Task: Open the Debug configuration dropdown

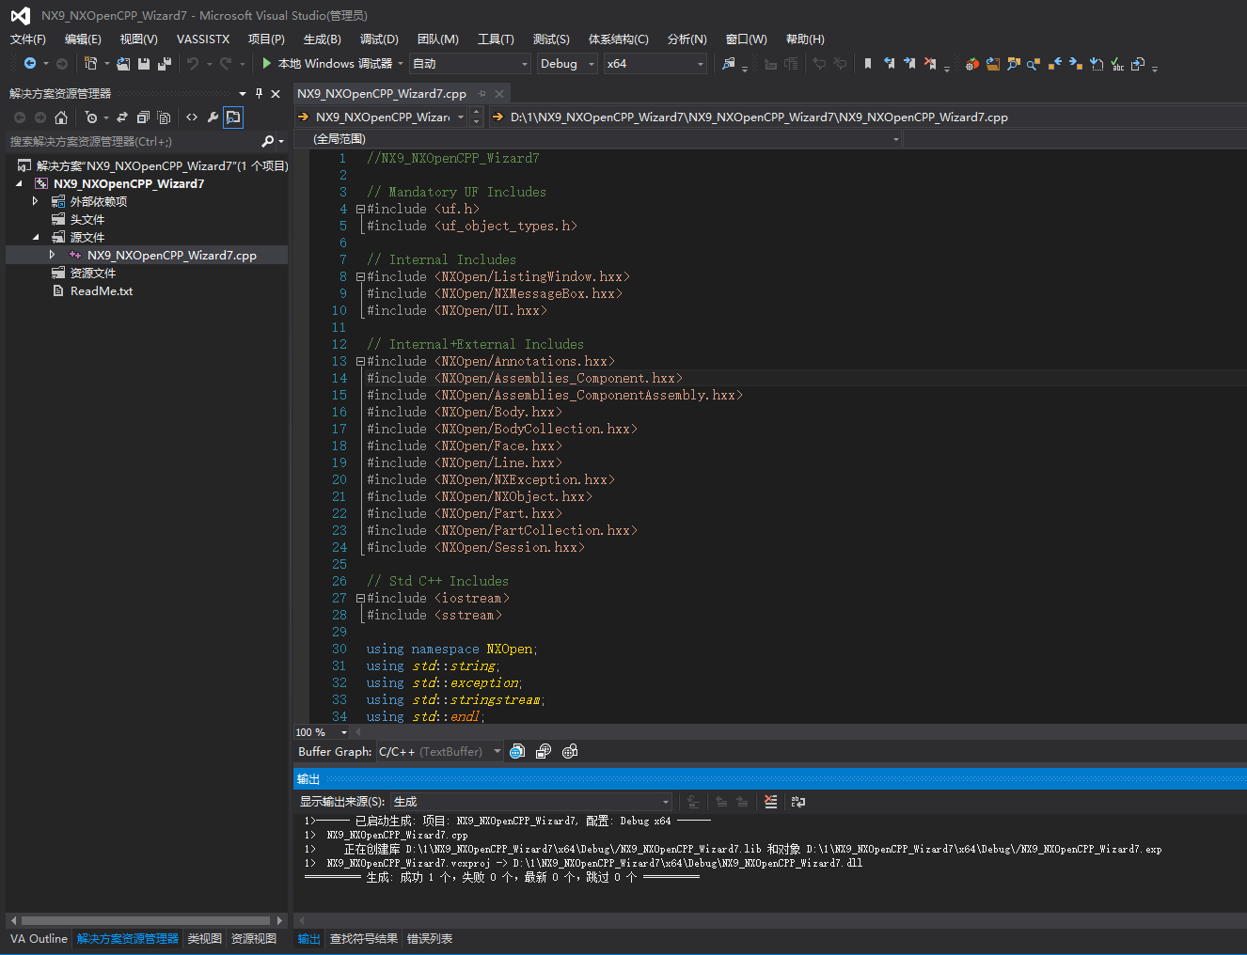Action: point(568,63)
